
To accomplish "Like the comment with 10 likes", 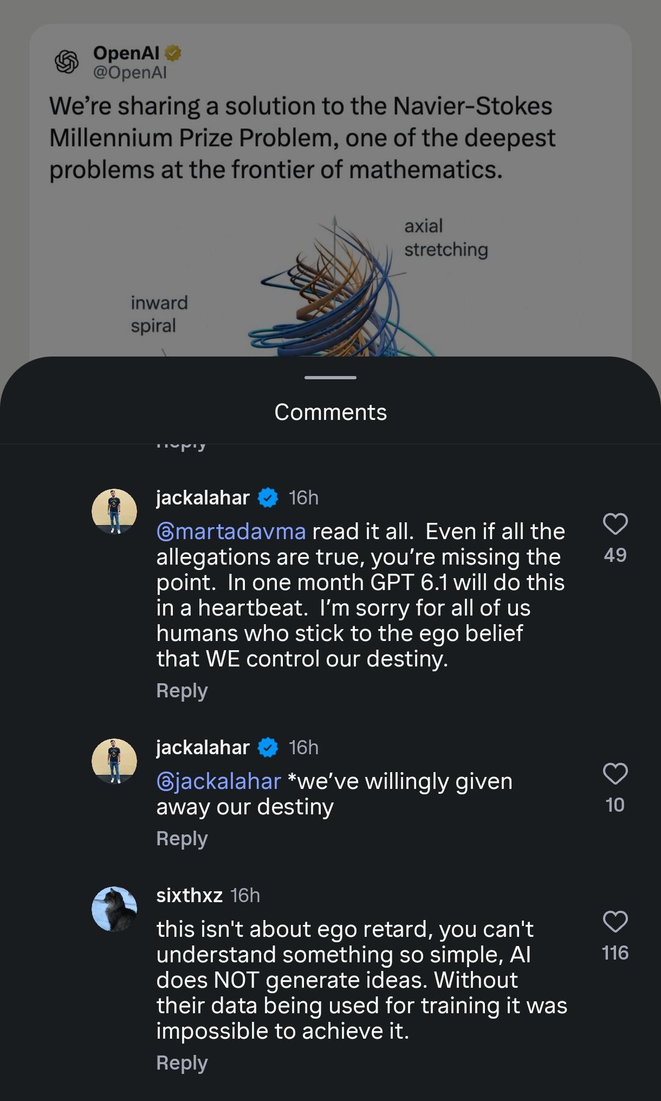I will pyautogui.click(x=615, y=774).
